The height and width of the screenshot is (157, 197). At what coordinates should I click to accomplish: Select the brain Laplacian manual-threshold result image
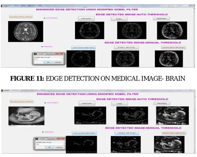click(81, 59)
